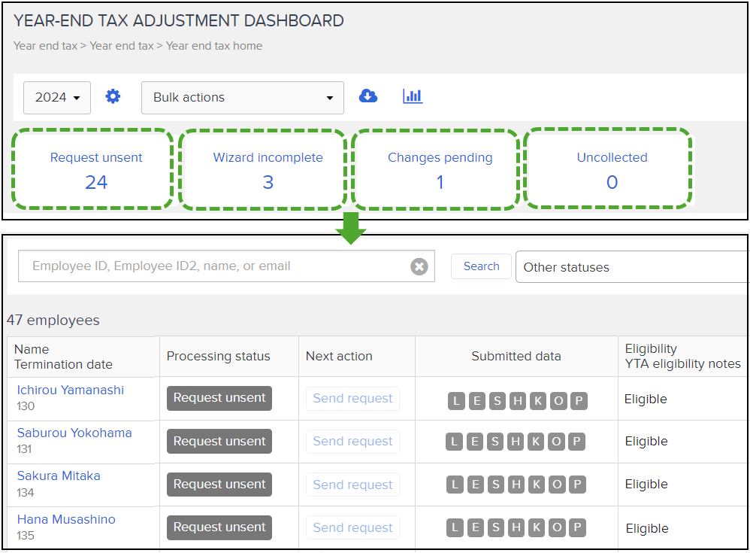Click Year end tax home breadcrumb
750x553 pixels.
[x=214, y=46]
